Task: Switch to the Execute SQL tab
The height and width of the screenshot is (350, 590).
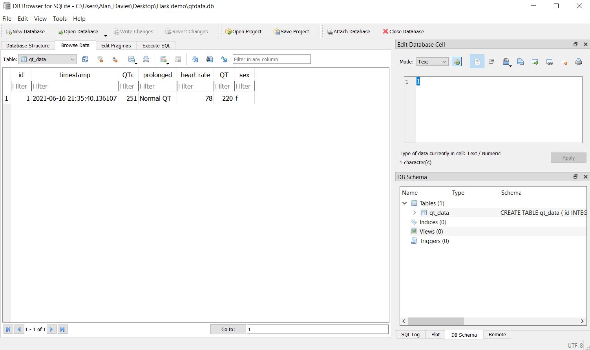Action: point(156,46)
